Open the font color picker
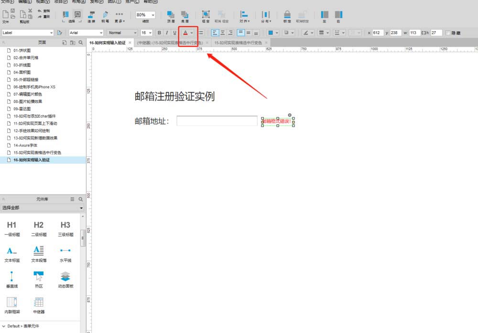 coord(186,32)
